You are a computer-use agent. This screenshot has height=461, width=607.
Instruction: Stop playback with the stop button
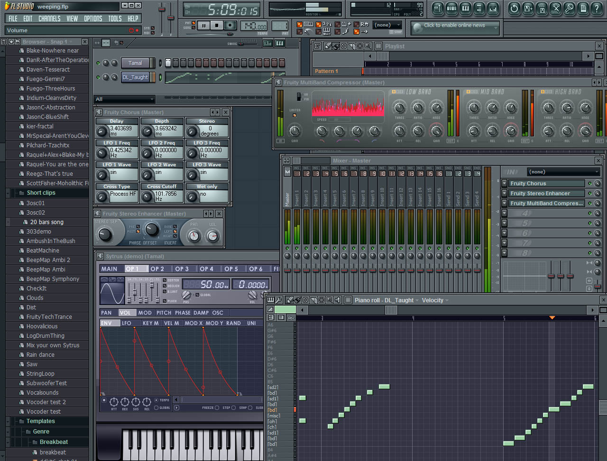click(217, 26)
